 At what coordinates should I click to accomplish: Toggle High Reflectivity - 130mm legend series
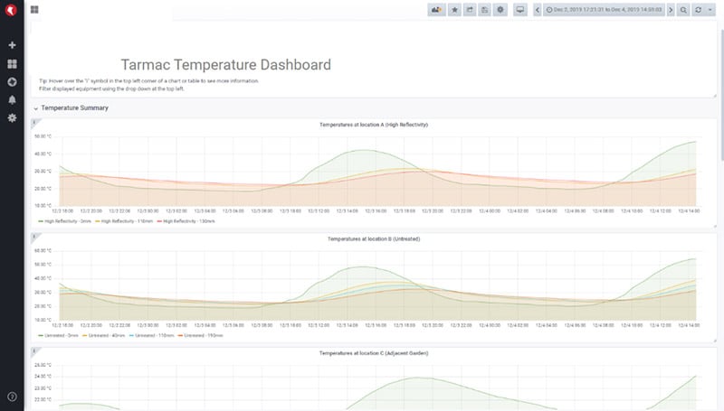(186, 220)
